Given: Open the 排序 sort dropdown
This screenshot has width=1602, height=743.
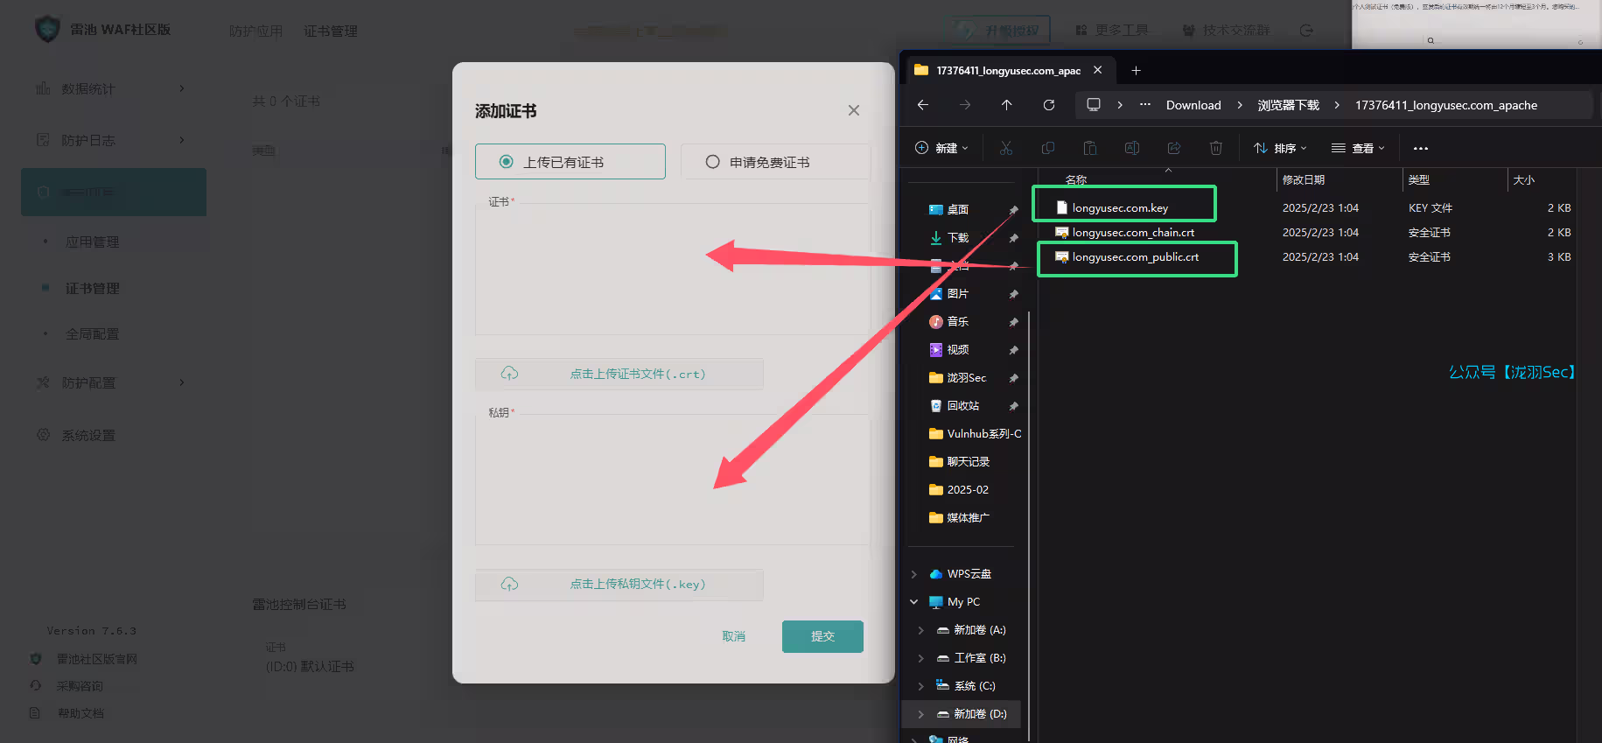Looking at the screenshot, I should pyautogui.click(x=1280, y=148).
